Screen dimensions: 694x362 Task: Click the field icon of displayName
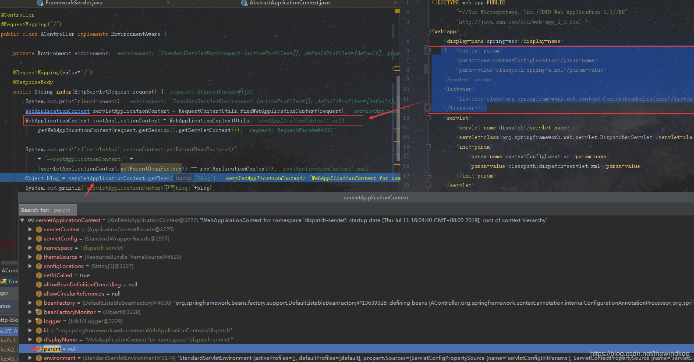point(39,340)
